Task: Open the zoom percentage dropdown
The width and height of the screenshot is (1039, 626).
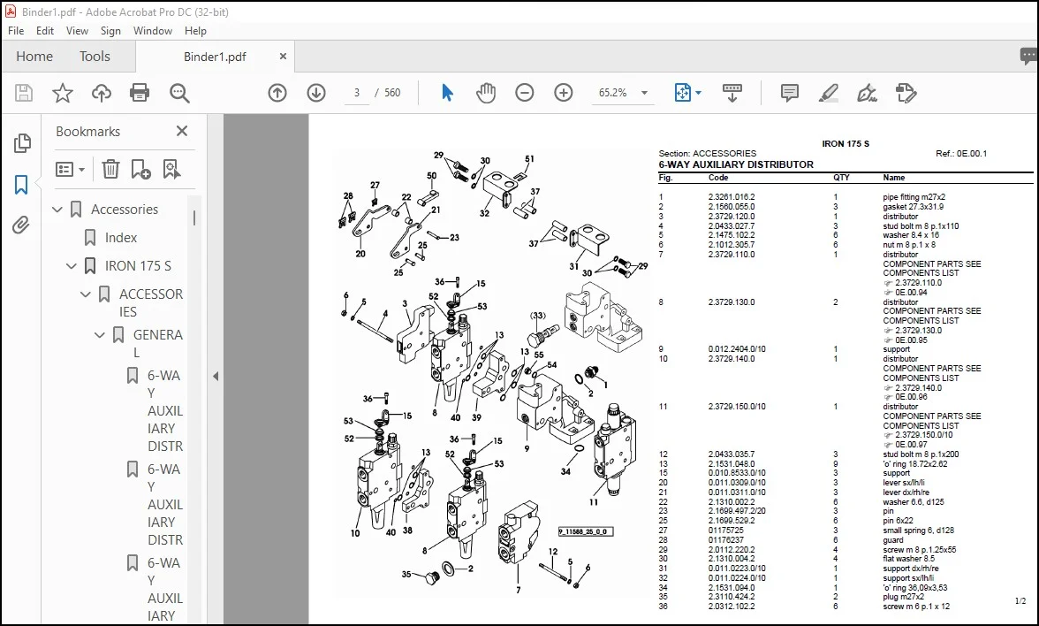Action: [x=644, y=93]
